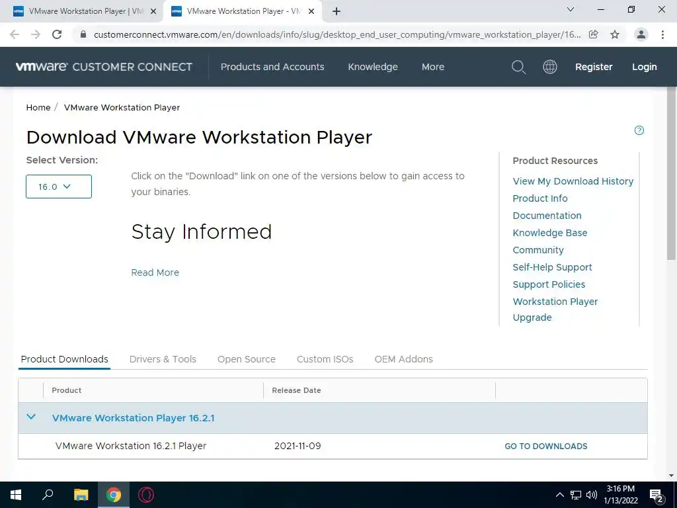The height and width of the screenshot is (508, 677).
Task: Open Windows taskbar search
Action: (48, 495)
